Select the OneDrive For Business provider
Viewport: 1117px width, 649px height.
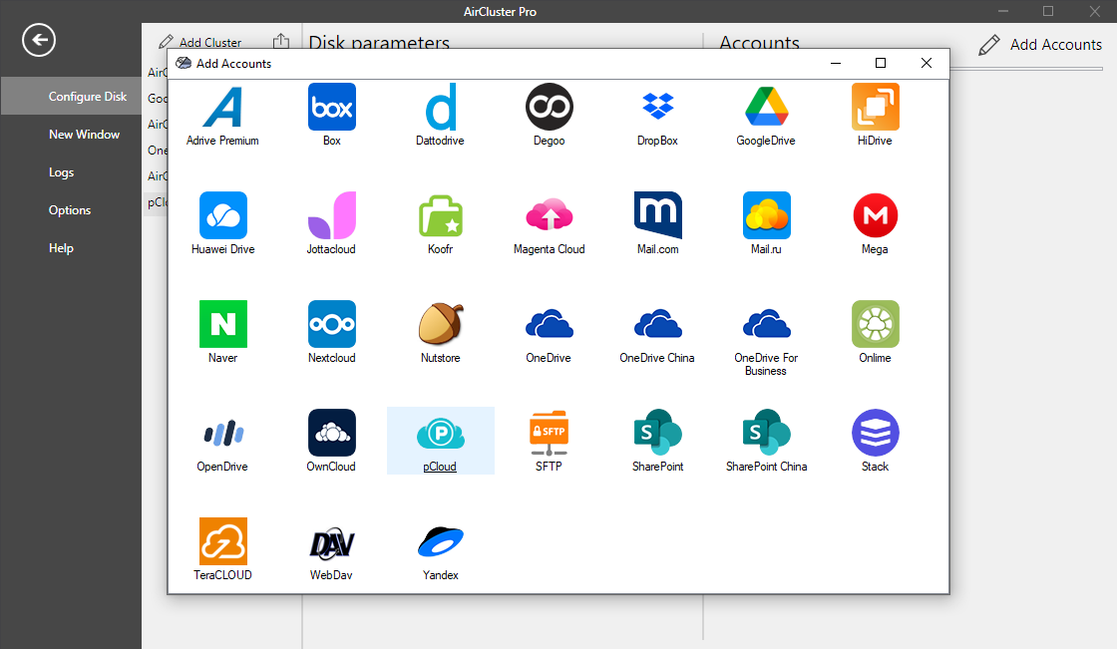[x=766, y=331]
